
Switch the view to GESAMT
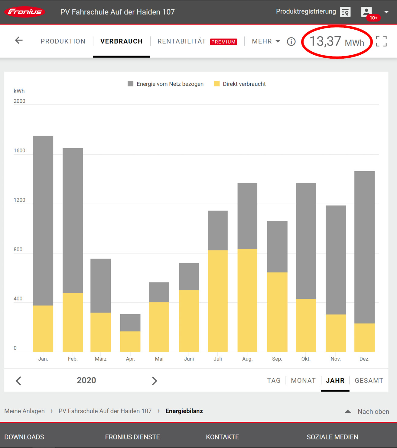pos(369,381)
